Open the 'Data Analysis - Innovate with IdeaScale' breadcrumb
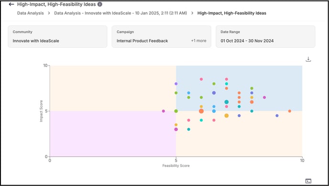Screen dimensions: 329x186 click(x=121, y=13)
